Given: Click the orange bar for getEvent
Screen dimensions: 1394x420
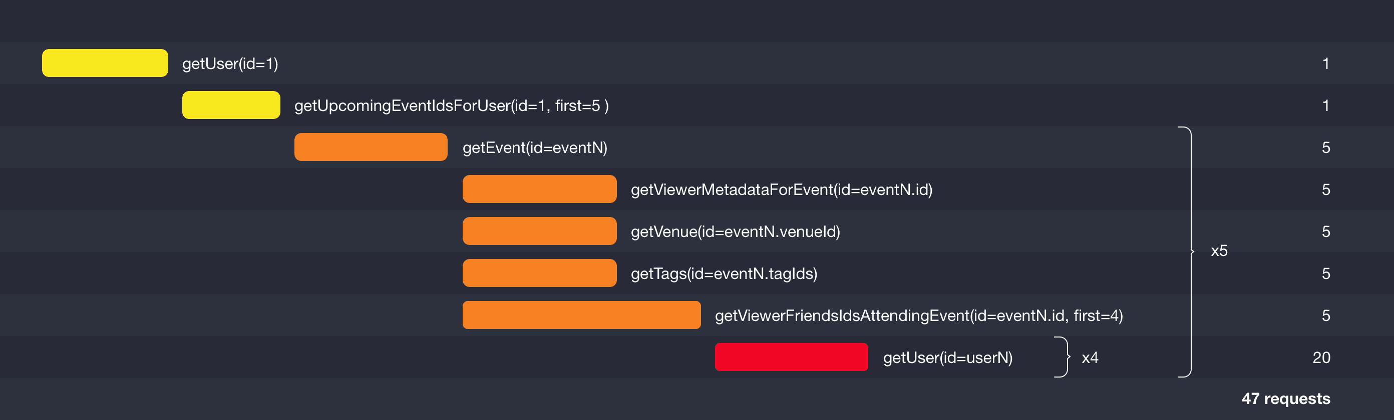Looking at the screenshot, I should coord(371,147).
